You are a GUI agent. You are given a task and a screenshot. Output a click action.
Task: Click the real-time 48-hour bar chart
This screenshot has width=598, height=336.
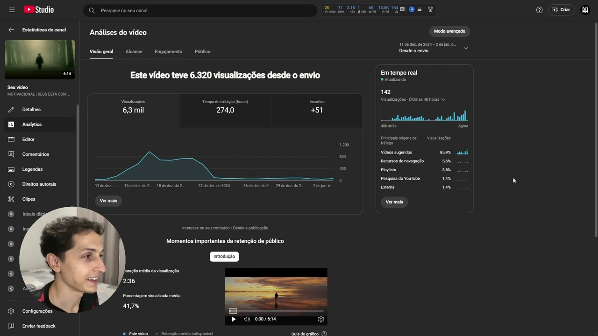[424, 116]
